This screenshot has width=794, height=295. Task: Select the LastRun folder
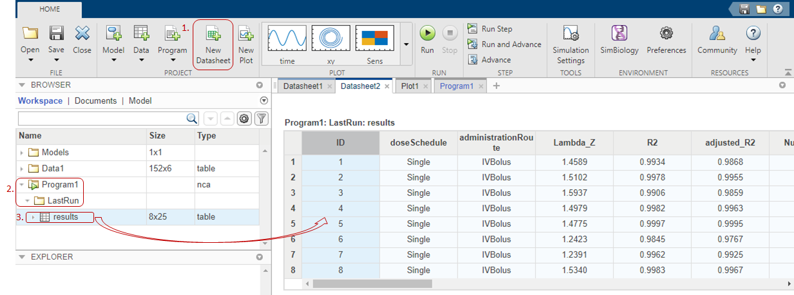pos(63,201)
